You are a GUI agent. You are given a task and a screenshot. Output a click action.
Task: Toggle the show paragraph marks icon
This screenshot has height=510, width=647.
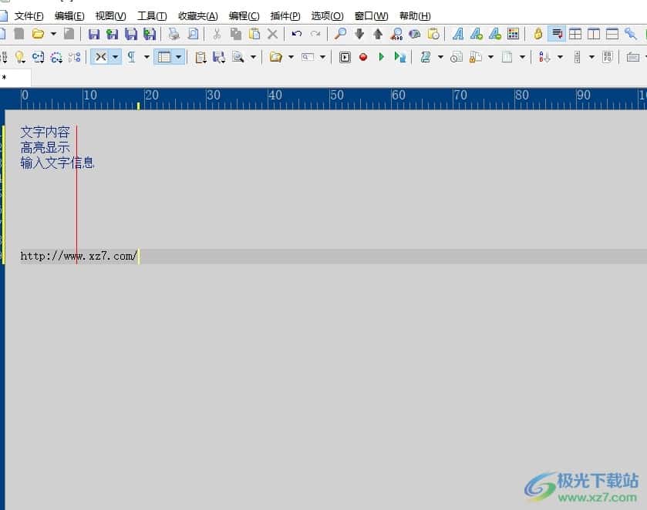pos(131,57)
